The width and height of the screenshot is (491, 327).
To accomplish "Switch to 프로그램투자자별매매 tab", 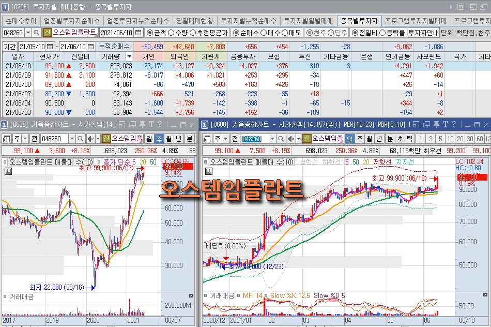I will [x=416, y=21].
